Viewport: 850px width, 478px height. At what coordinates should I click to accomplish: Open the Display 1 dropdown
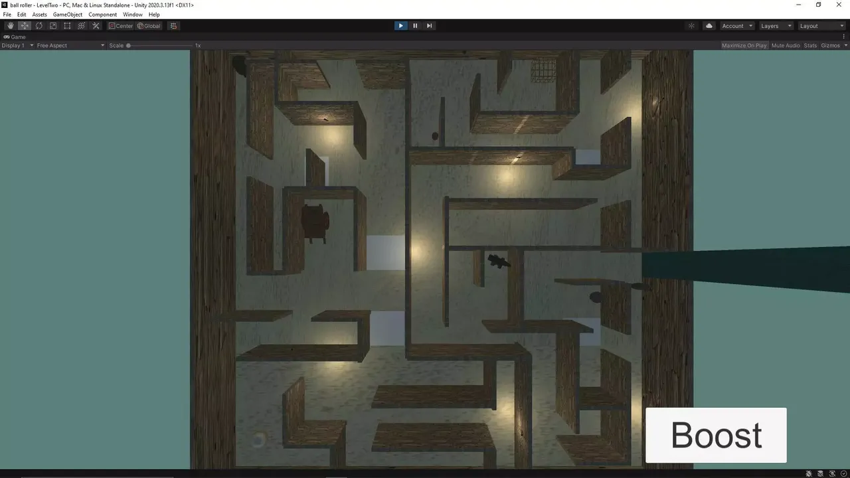pyautogui.click(x=17, y=45)
